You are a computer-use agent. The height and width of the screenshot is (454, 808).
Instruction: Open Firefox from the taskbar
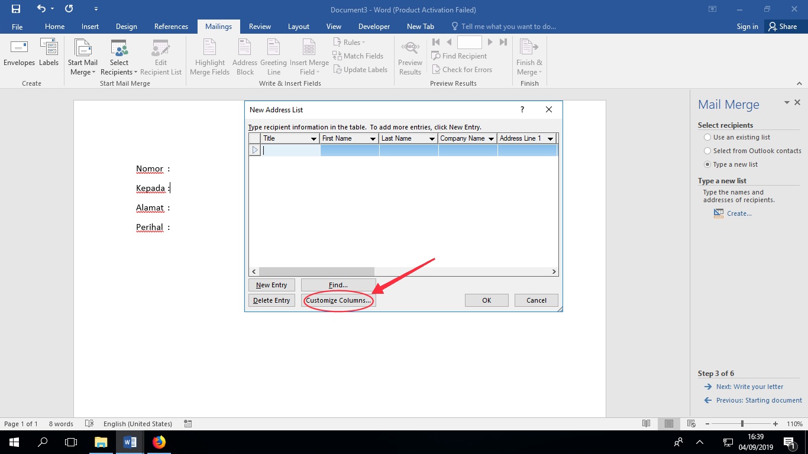point(159,442)
